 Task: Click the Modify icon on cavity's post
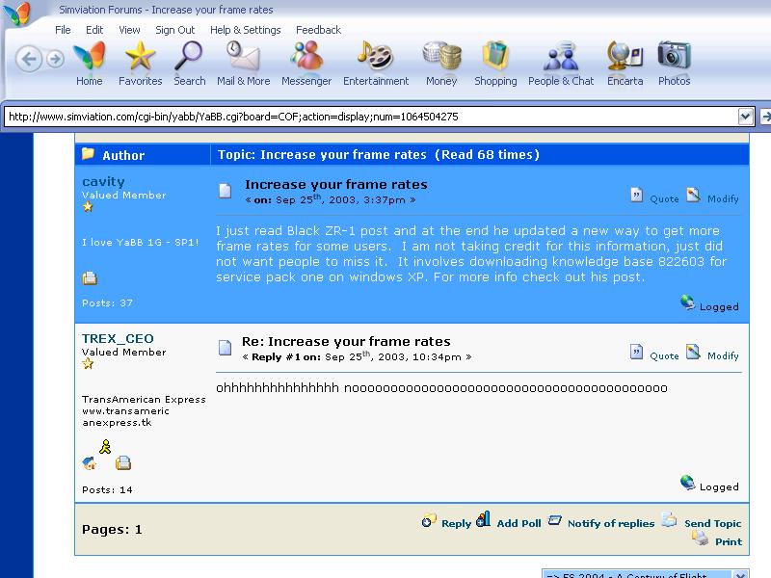(693, 196)
